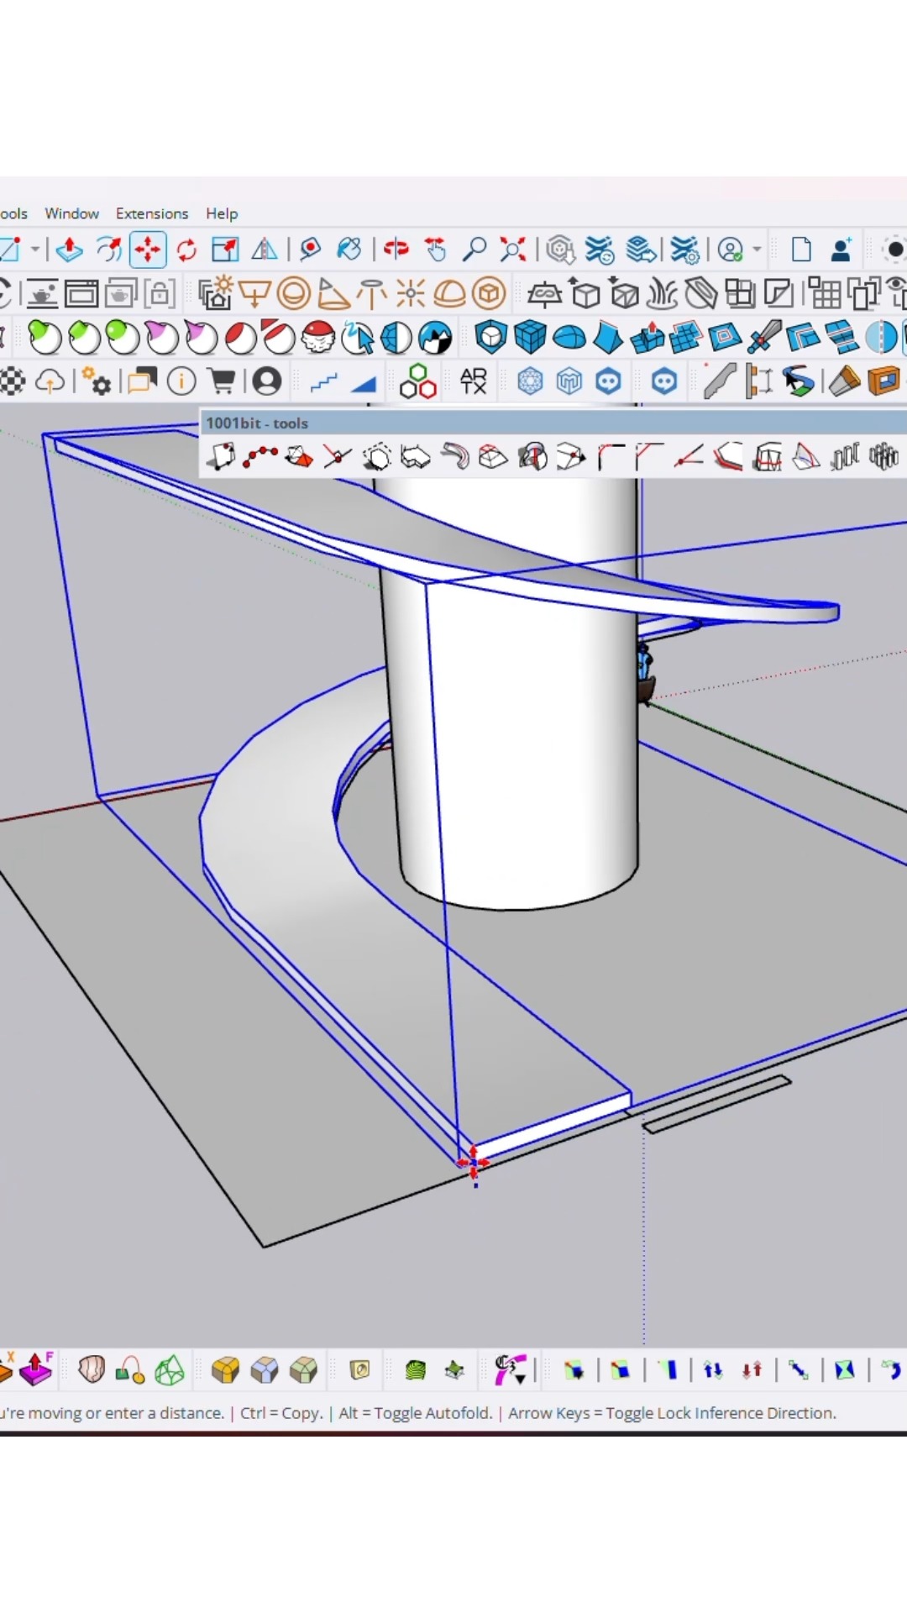
Task: Click the black-and-white split circle icon
Action: click(x=435, y=338)
